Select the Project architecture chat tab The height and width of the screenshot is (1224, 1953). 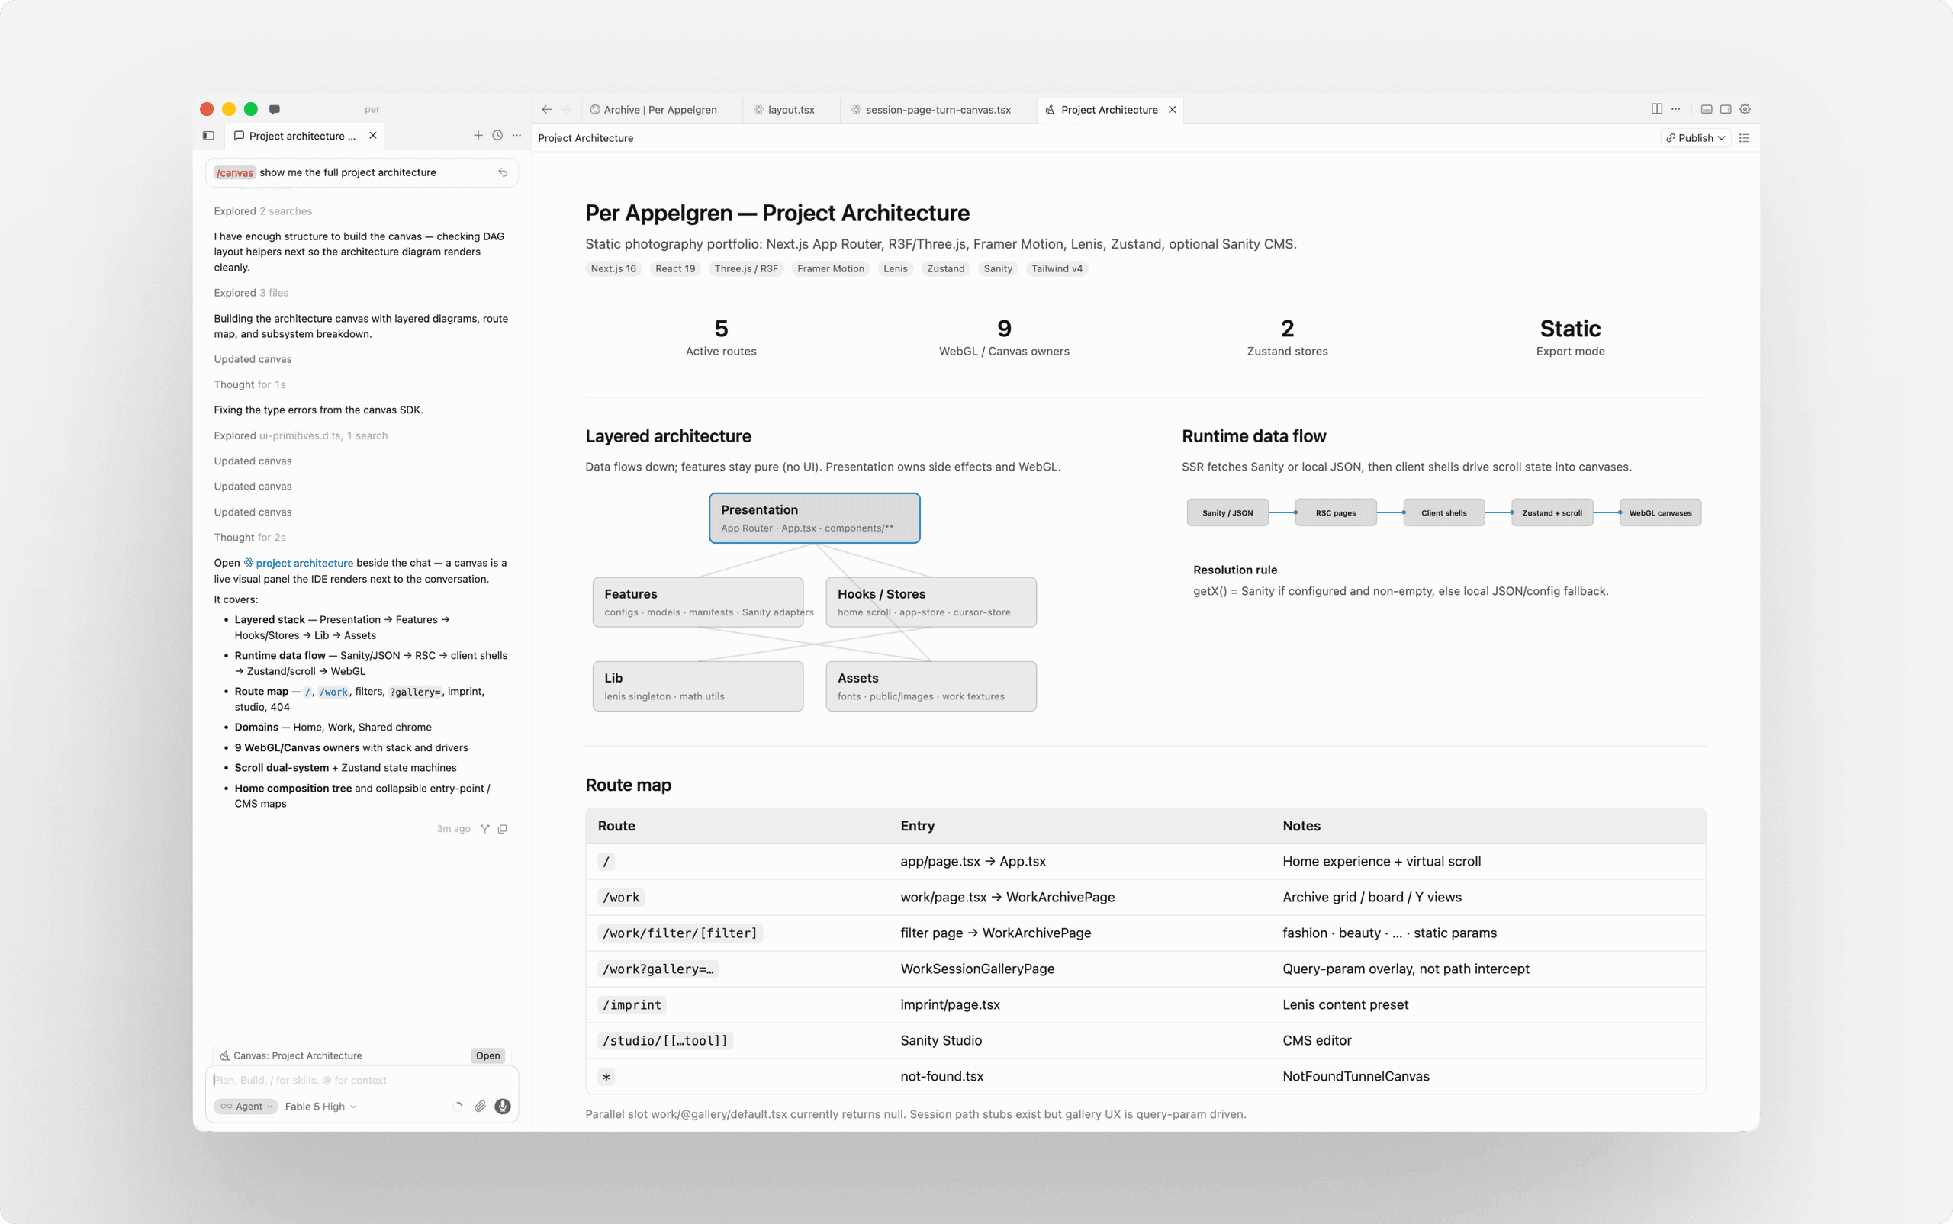pyautogui.click(x=302, y=136)
